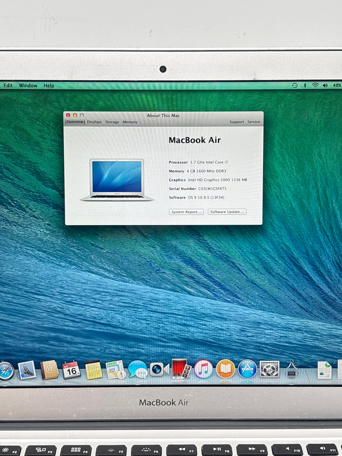Viewport: 342px width, 456px height.
Task: Click the 48% battery indicator
Action: tap(337, 85)
